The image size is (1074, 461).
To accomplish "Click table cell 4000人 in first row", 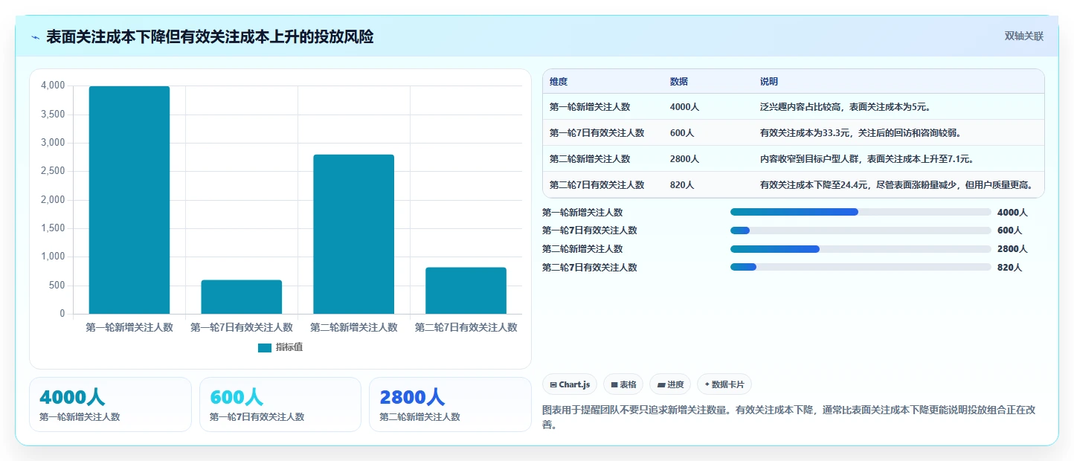I will pyautogui.click(x=684, y=107).
